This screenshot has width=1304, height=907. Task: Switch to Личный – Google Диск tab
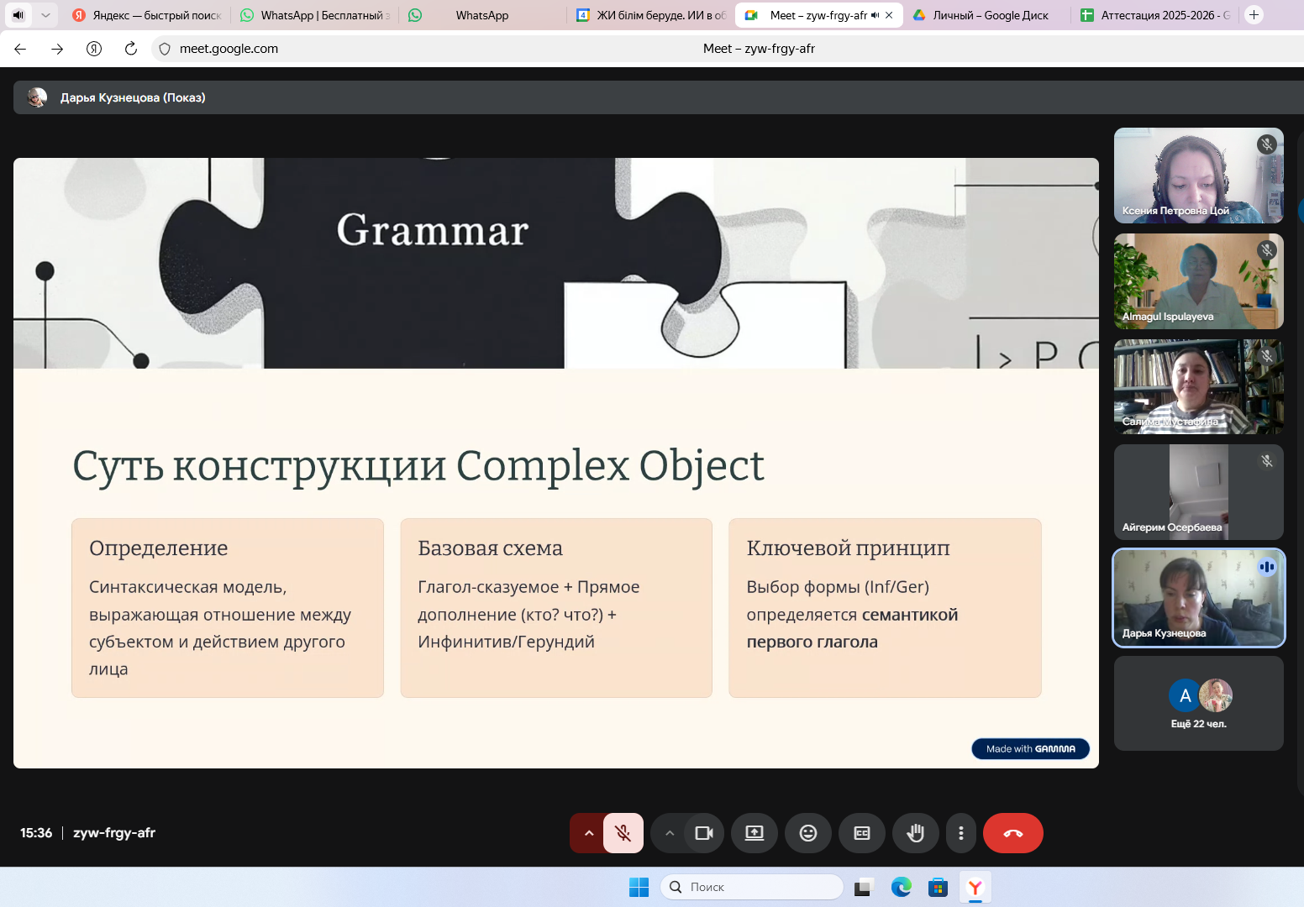pos(990,15)
